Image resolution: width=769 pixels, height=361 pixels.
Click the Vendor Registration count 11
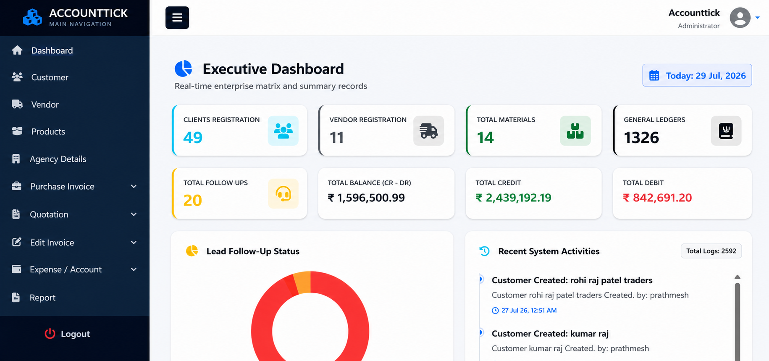click(336, 137)
